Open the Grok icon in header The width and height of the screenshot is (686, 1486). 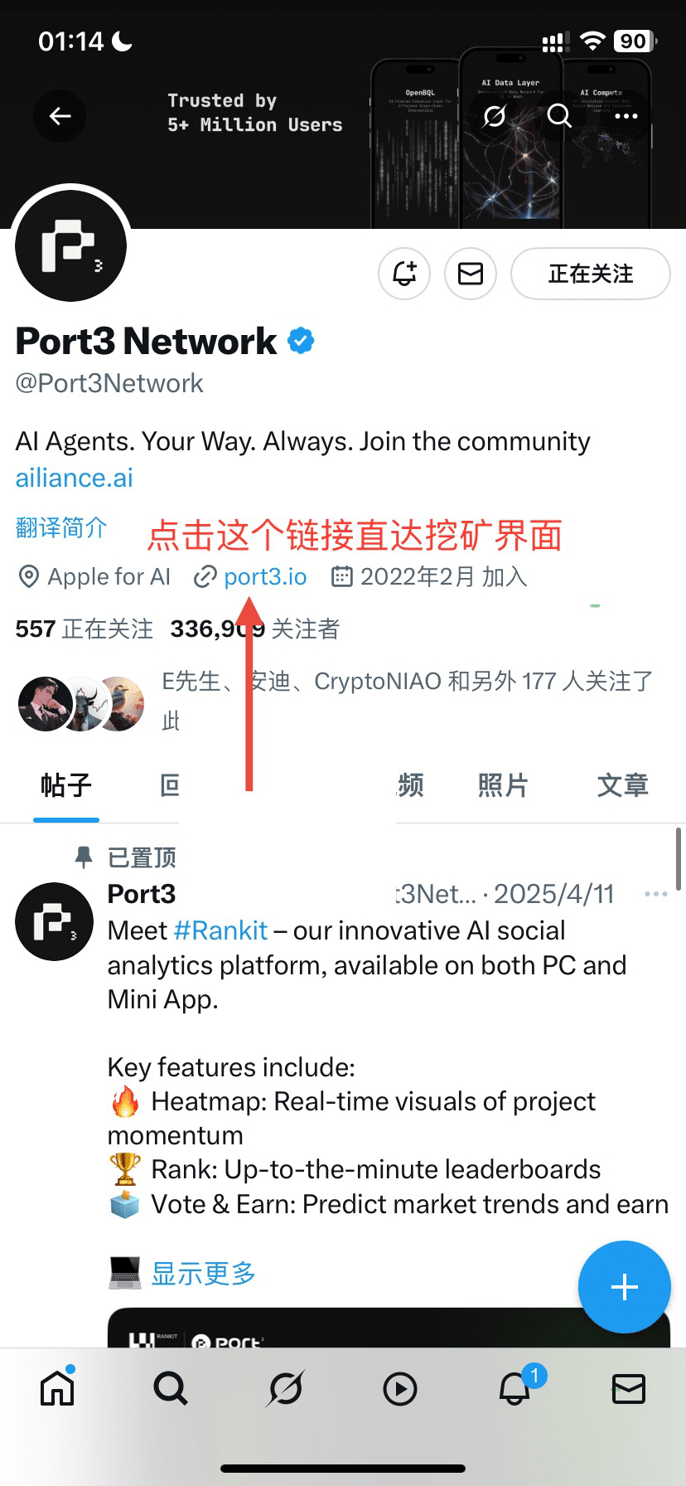(x=495, y=116)
